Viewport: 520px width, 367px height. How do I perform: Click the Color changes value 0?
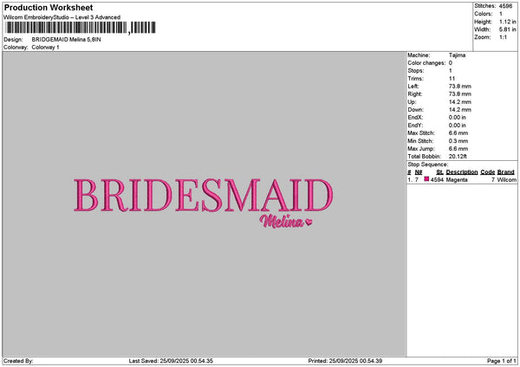coord(451,63)
